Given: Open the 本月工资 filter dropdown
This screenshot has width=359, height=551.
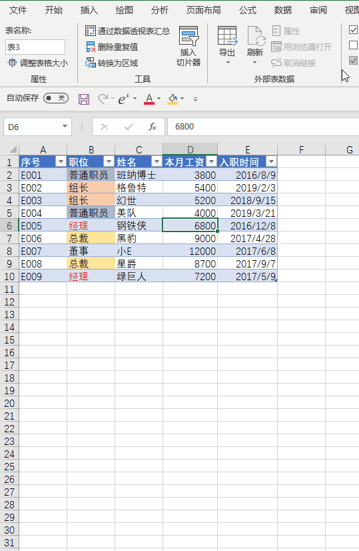Looking at the screenshot, I should (x=212, y=161).
